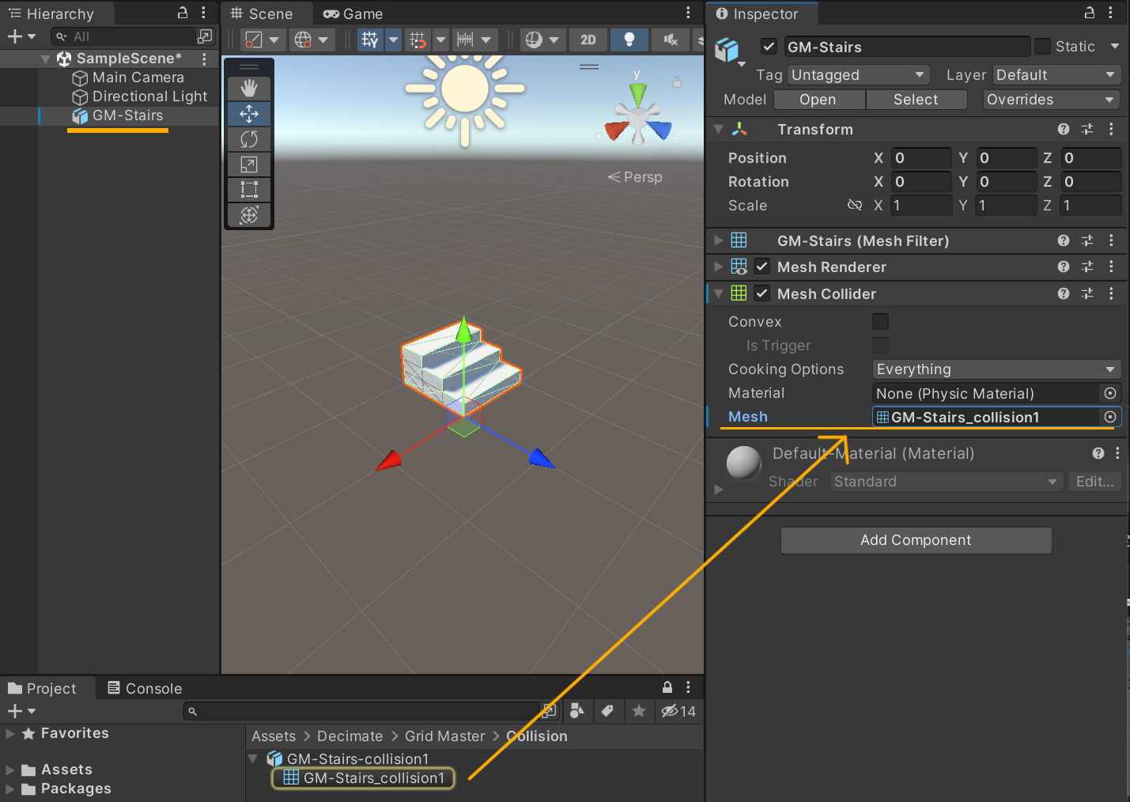This screenshot has width=1130, height=802.
Task: Toggle the scene lighting sun icon
Action: [629, 40]
